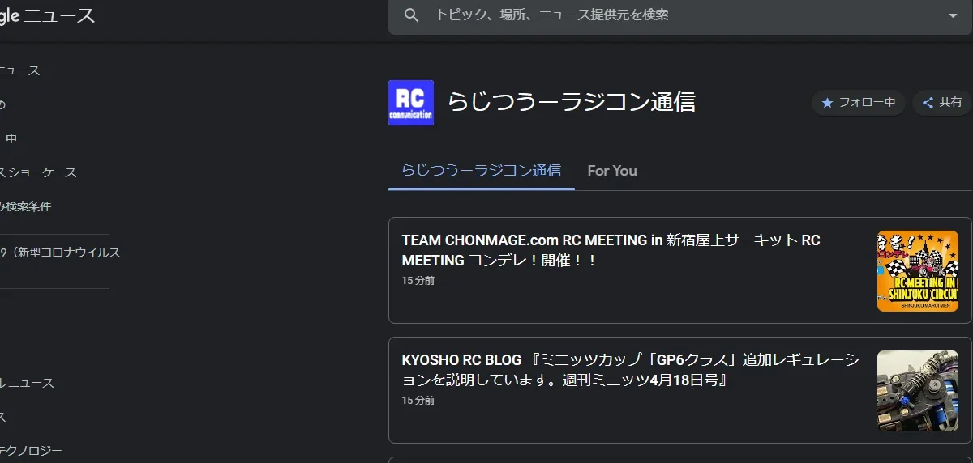Click the Google ニュース logo
This screenshot has width=973, height=463.
(x=47, y=15)
